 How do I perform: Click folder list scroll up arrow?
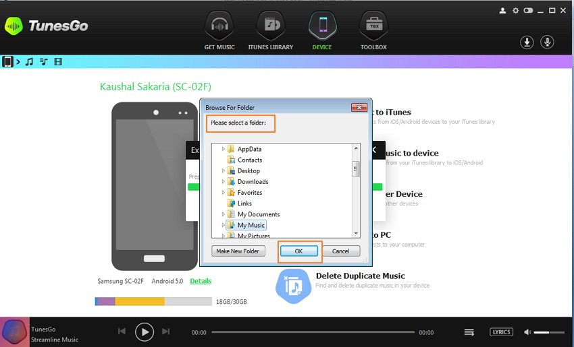(355, 148)
